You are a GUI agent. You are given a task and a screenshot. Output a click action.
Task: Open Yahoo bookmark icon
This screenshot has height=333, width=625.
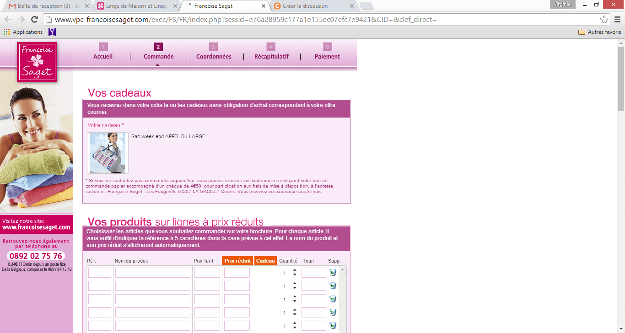tap(52, 32)
